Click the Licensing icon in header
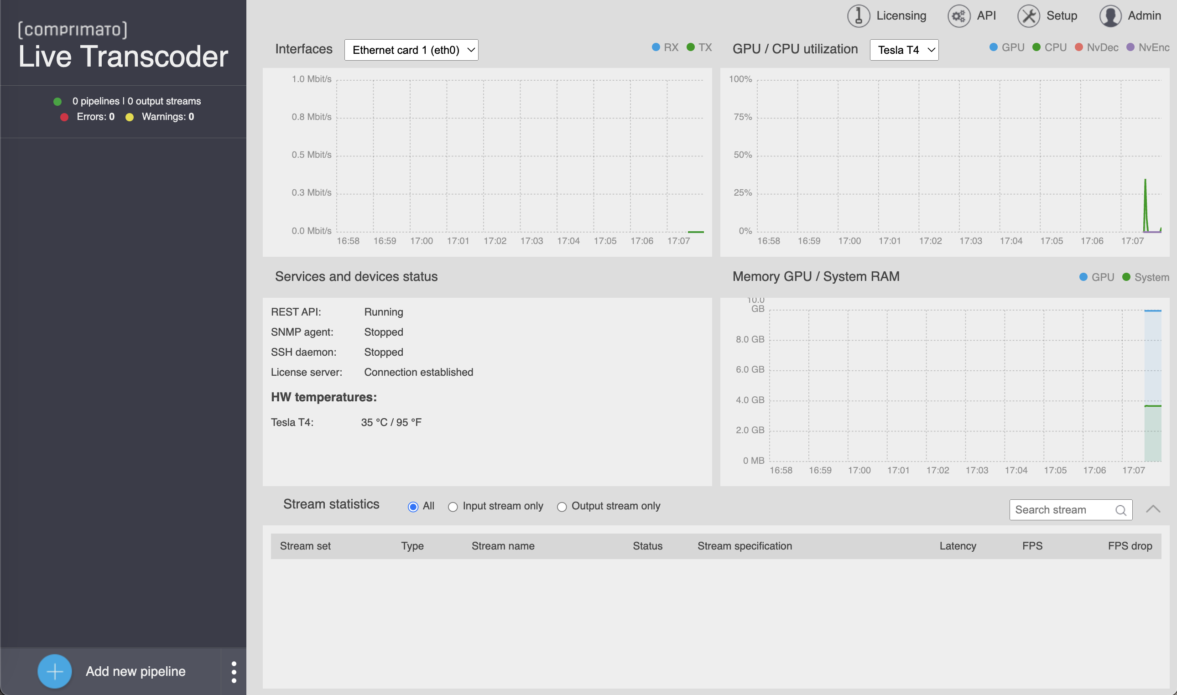Screen dimensions: 1177x695 [x=858, y=16]
